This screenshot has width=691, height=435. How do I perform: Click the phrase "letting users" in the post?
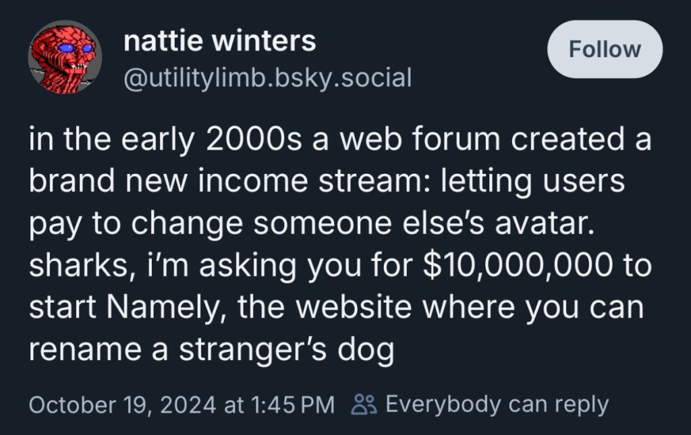click(532, 181)
